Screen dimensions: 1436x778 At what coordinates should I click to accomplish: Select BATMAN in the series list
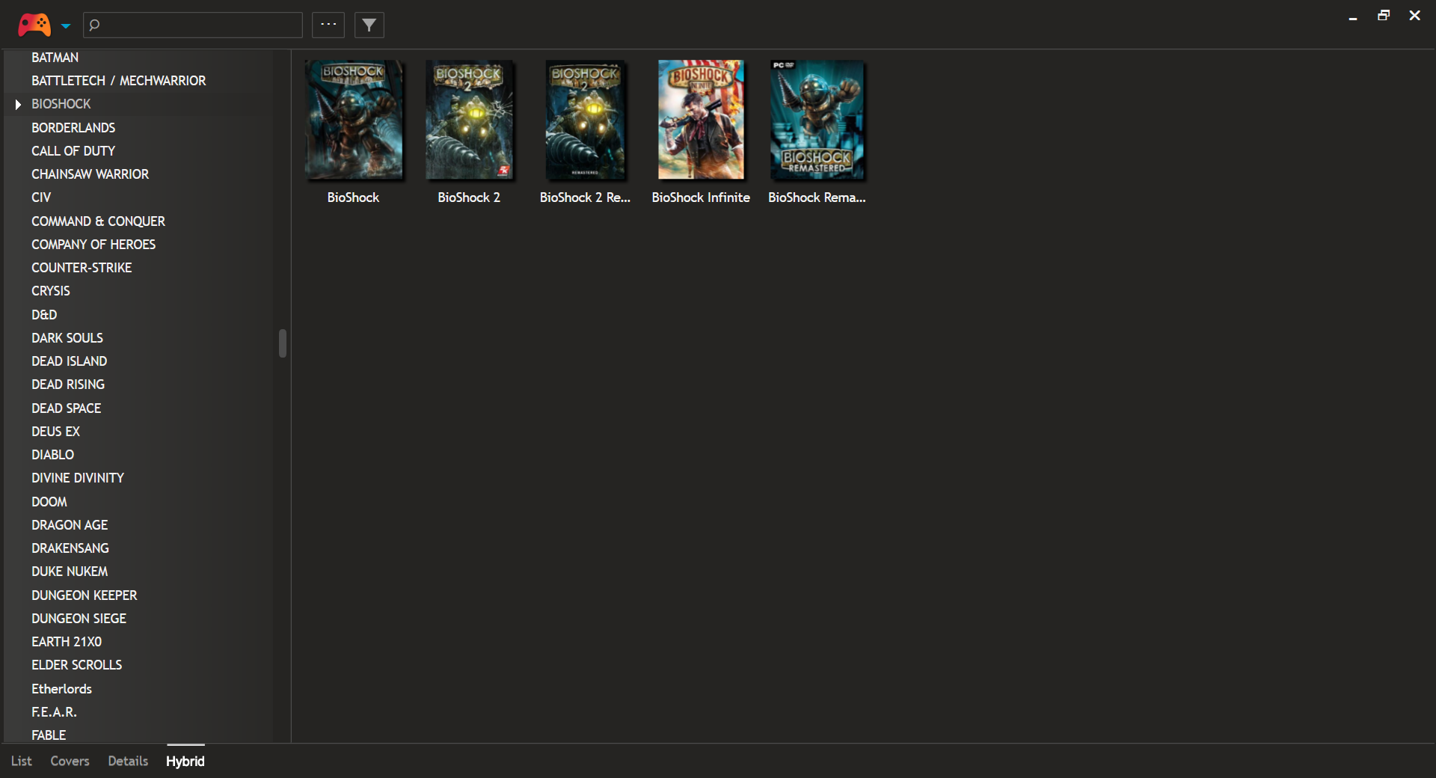(55, 58)
